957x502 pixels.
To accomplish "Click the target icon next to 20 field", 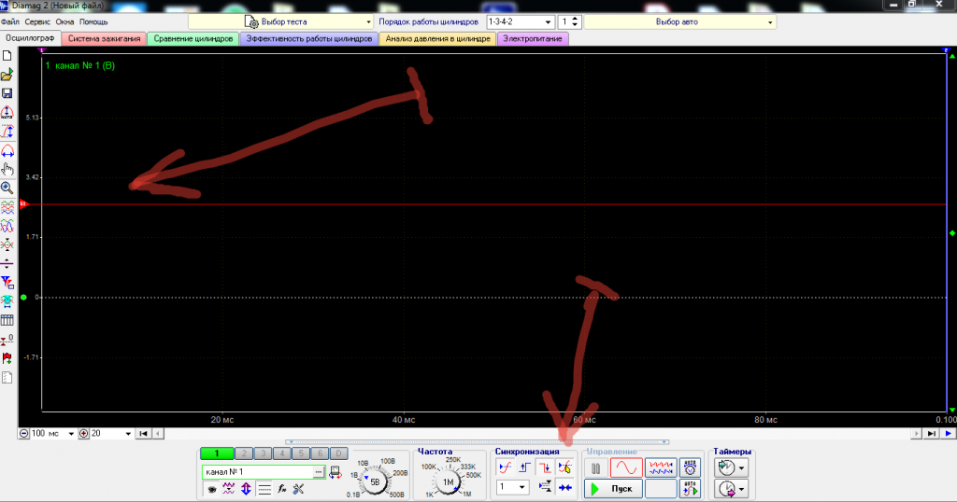I will (x=83, y=434).
